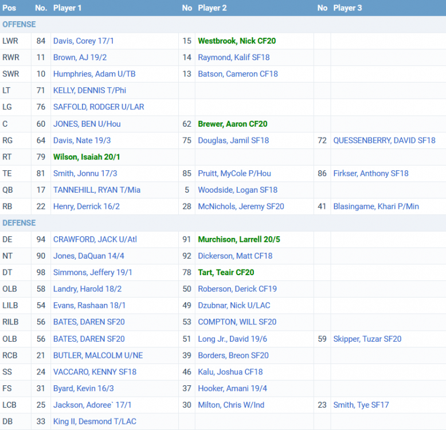Open Simmons, Jeffery 19/1 link
This screenshot has width=446, height=430.
tap(92, 272)
